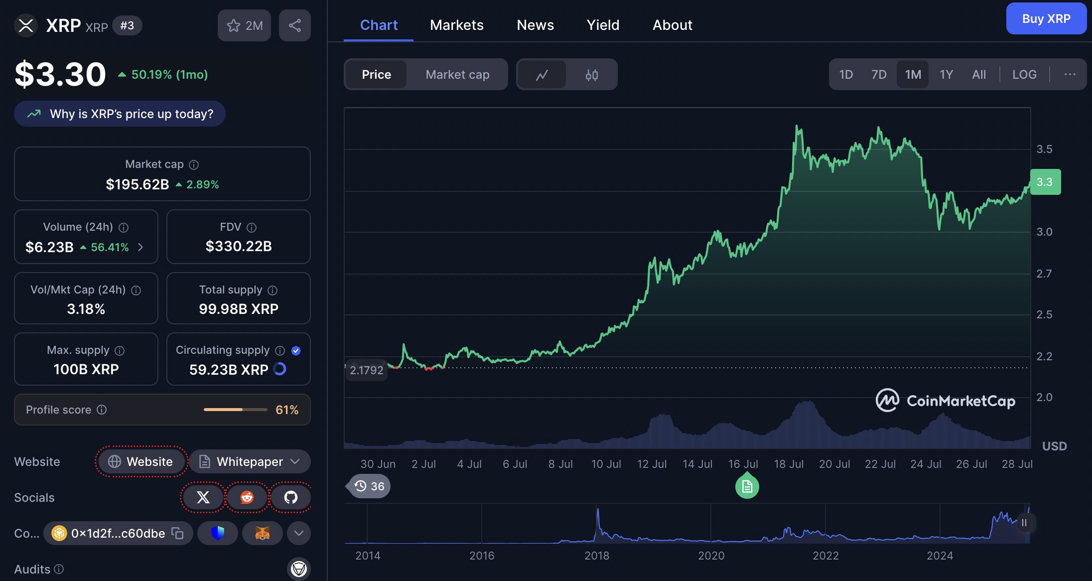This screenshot has width=1092, height=581.
Task: Click the 3.3 current price label
Action: click(1045, 182)
